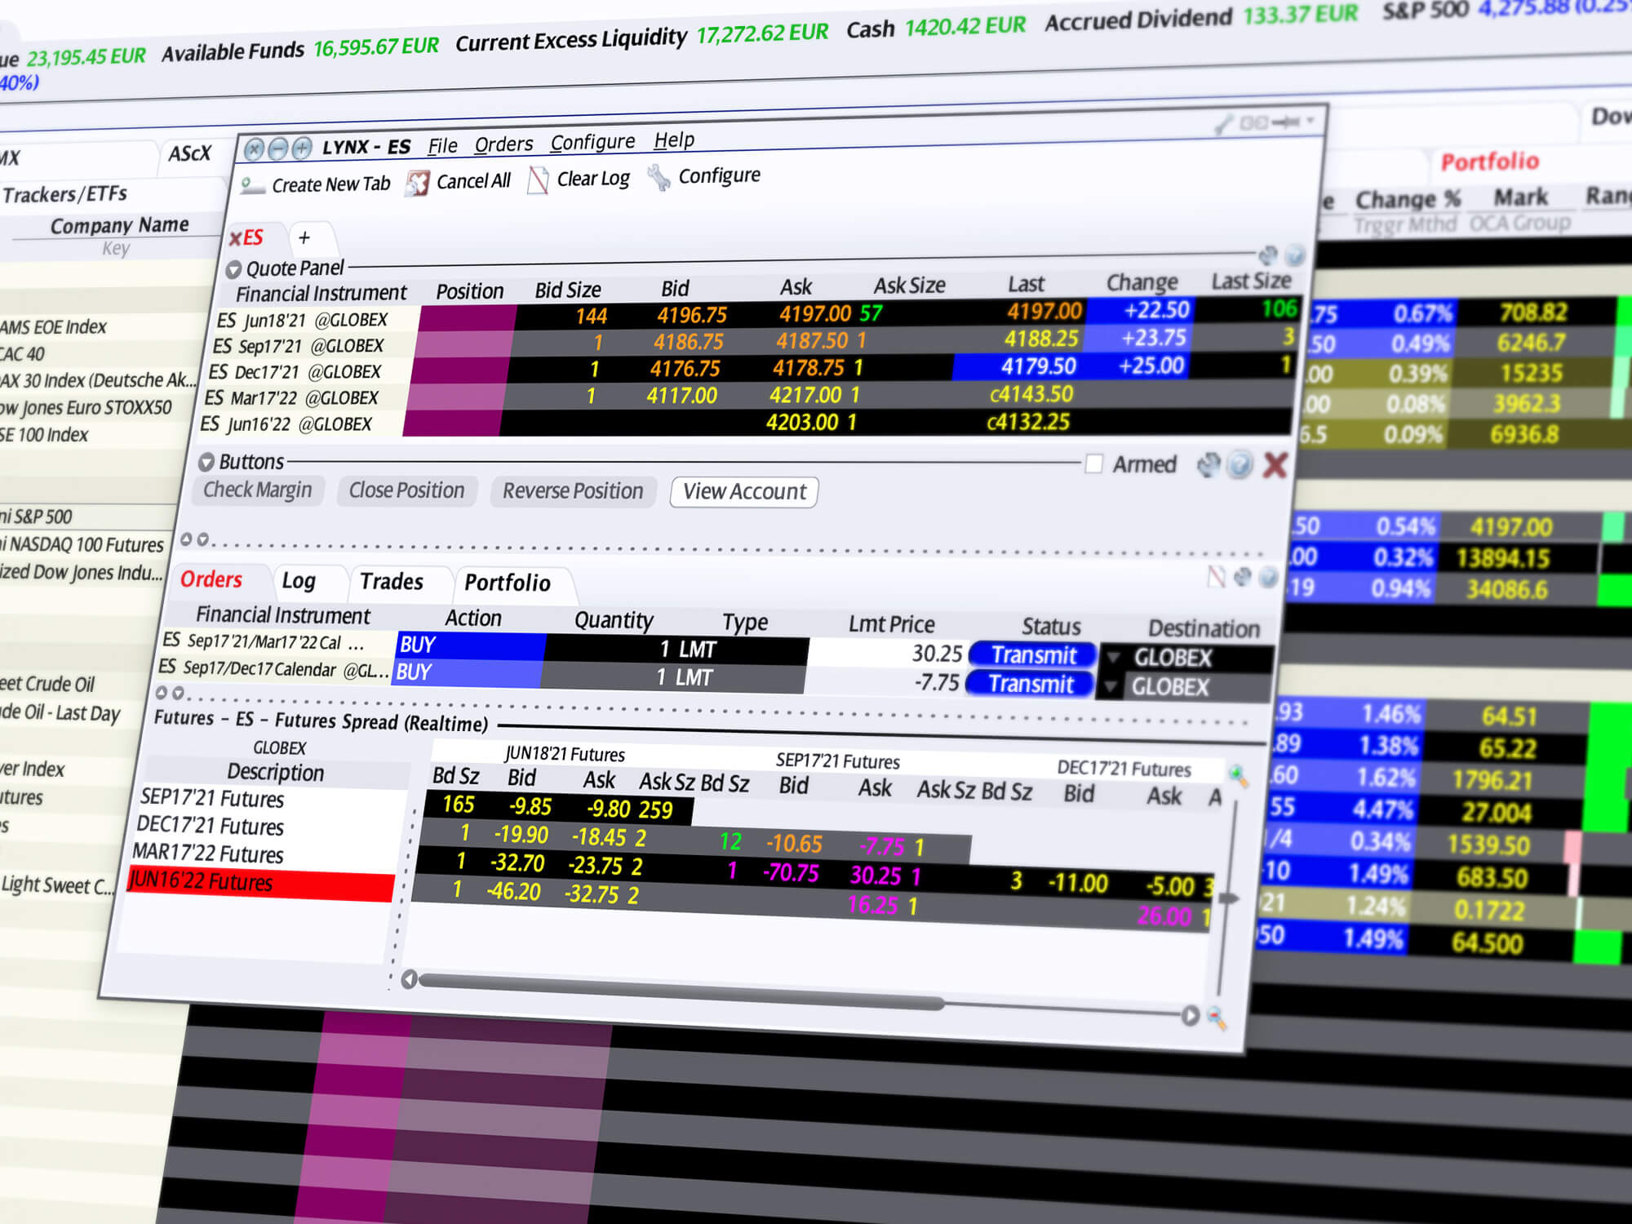Switch to the Portfolio tab in LYNX window
Image resolution: width=1632 pixels, height=1224 pixels.
pyautogui.click(x=508, y=583)
